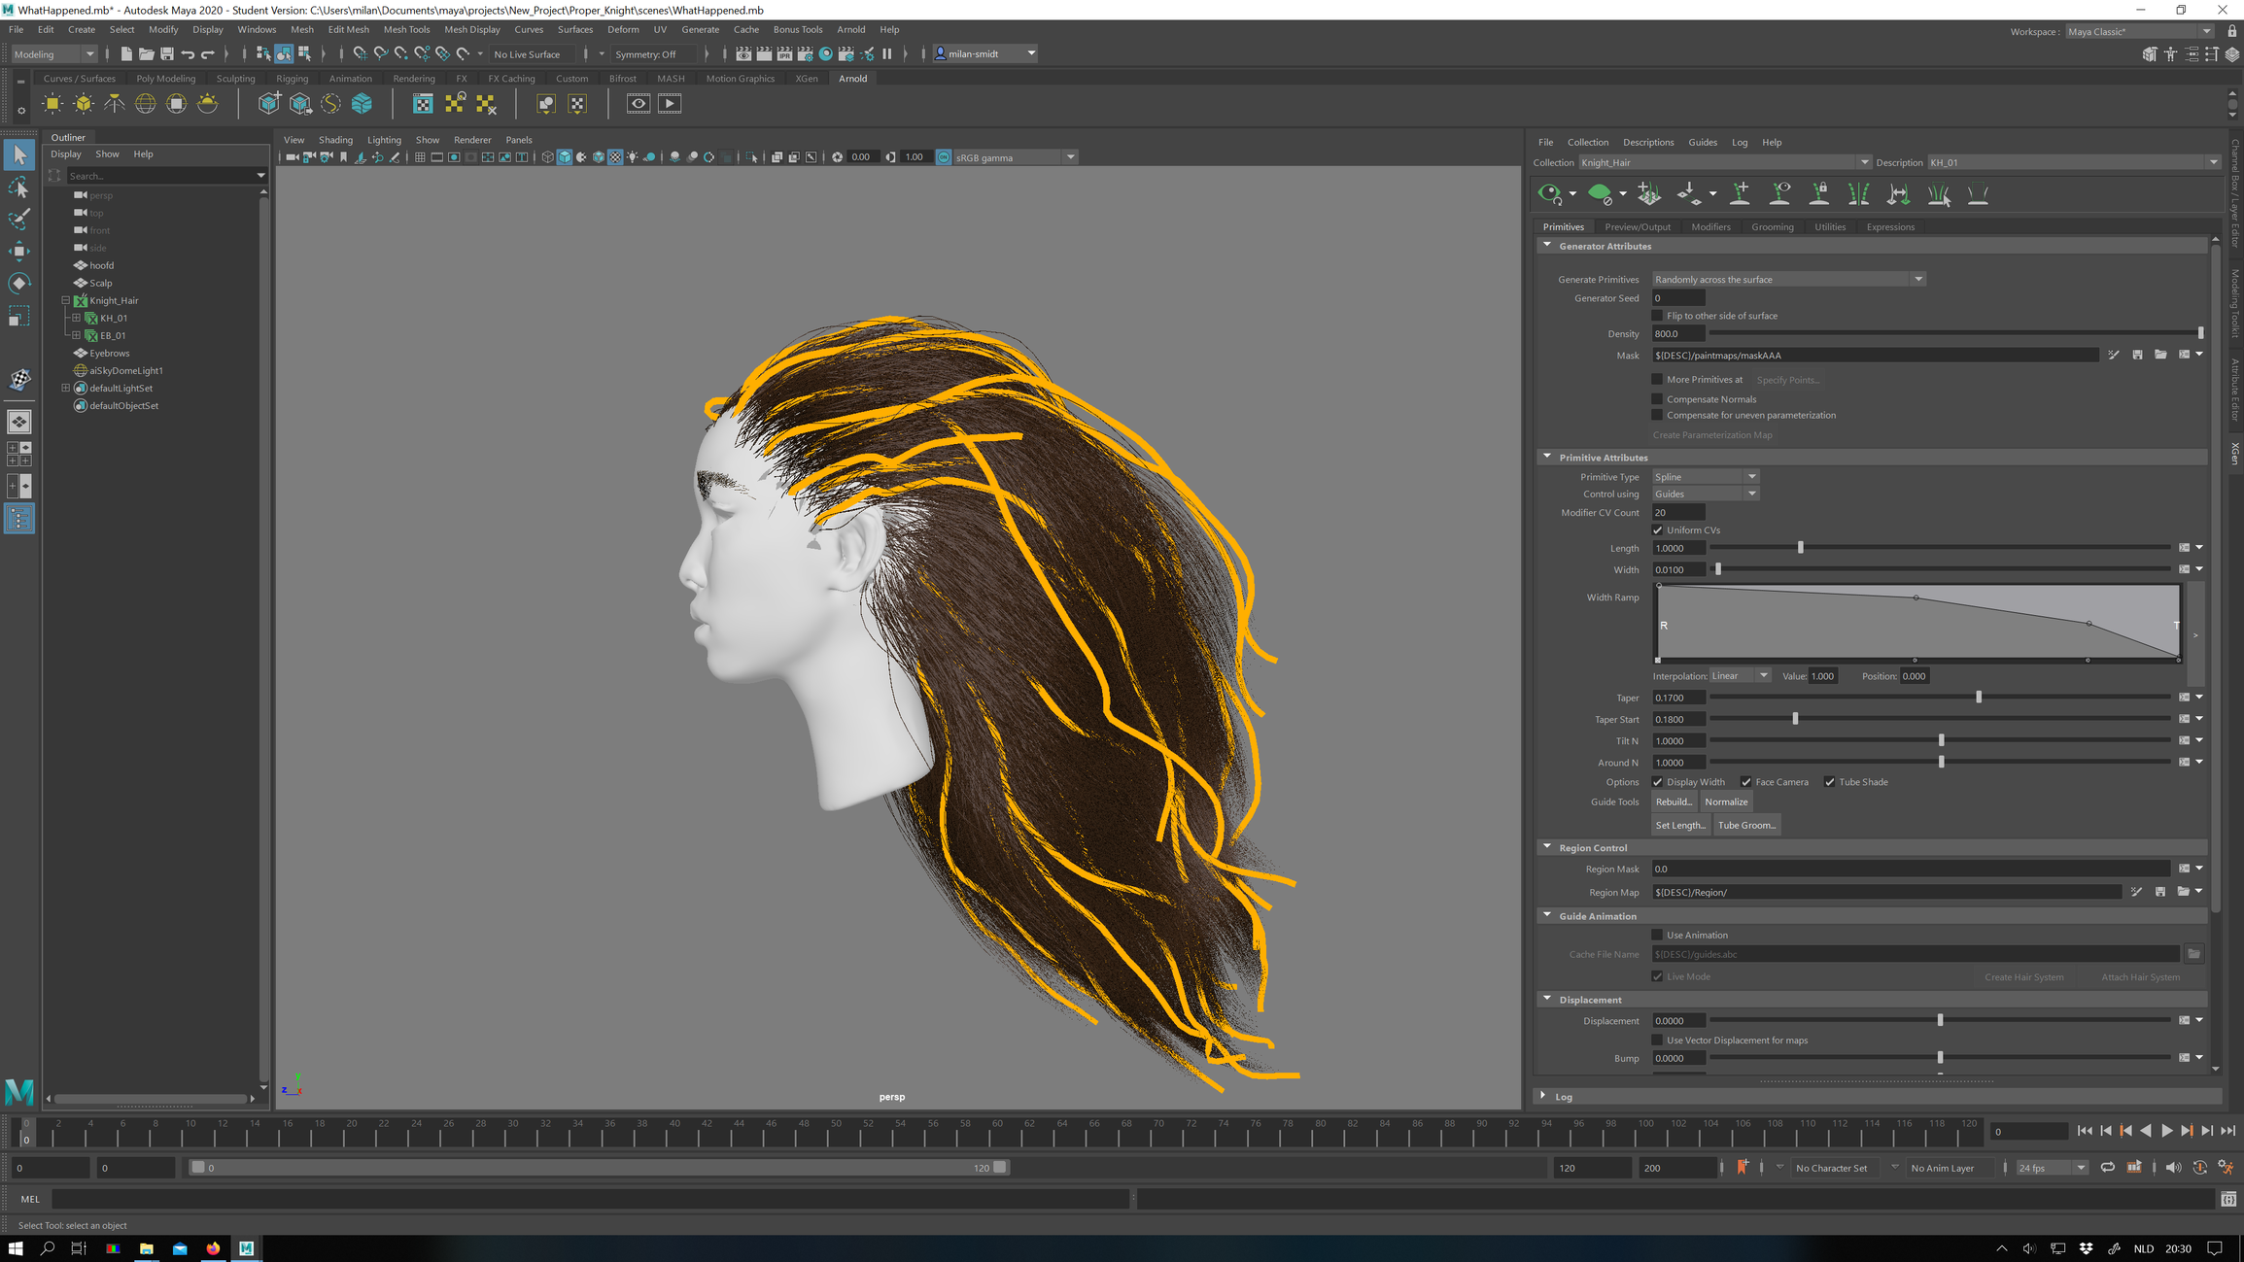Open the Mesh Tools menu
The height and width of the screenshot is (1262, 2244).
(406, 29)
